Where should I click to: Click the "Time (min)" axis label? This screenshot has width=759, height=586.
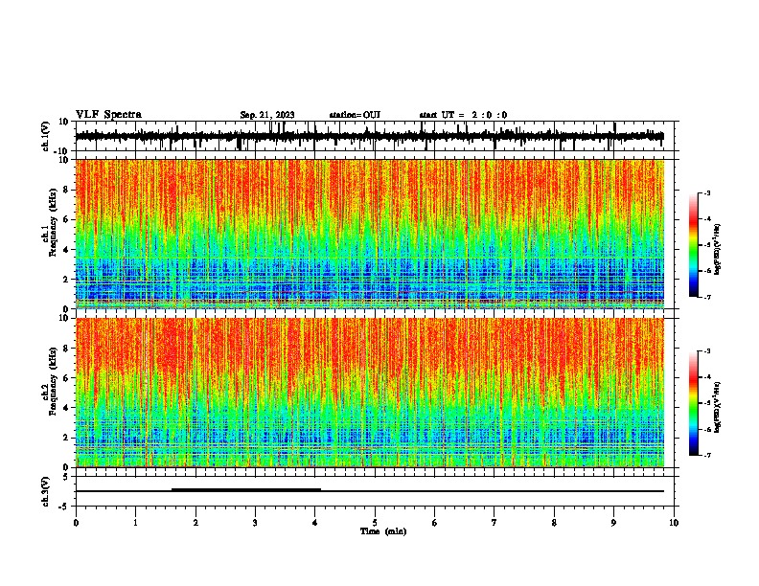[383, 531]
